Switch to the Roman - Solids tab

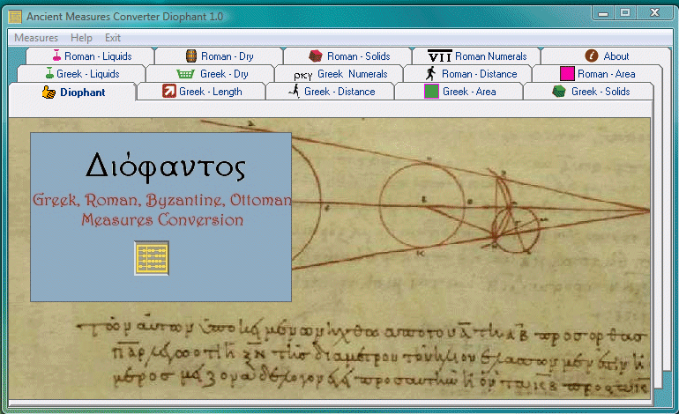pyautogui.click(x=347, y=56)
